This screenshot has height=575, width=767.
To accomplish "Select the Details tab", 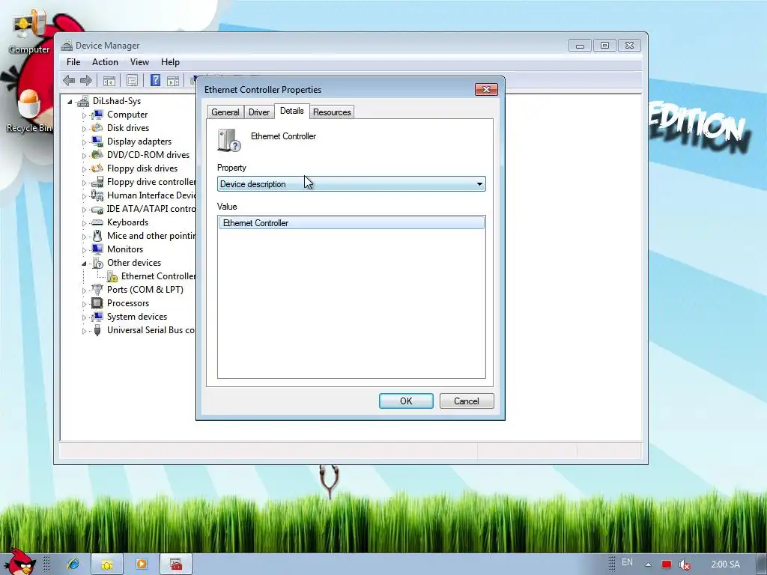I will [292, 111].
